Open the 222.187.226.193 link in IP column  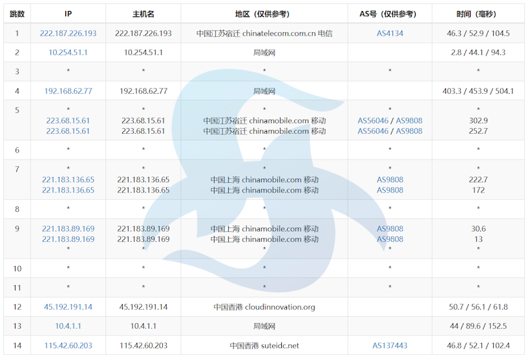pos(68,33)
